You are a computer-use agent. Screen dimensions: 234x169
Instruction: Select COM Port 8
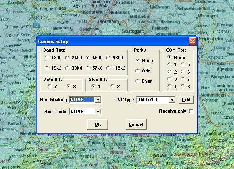(182, 87)
